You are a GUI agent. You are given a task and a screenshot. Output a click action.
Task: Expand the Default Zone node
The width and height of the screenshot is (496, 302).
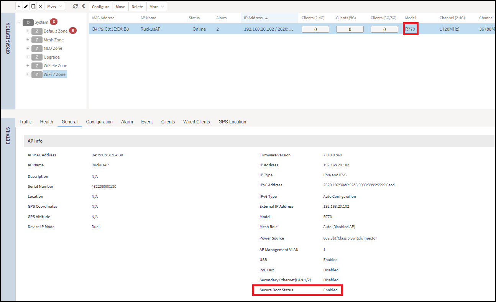(28, 31)
